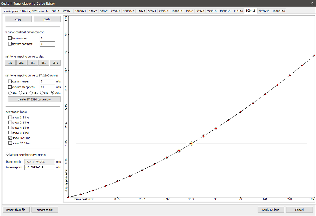Click the copy button
This screenshot has height=216, width=316.
pyautogui.click(x=18, y=19)
